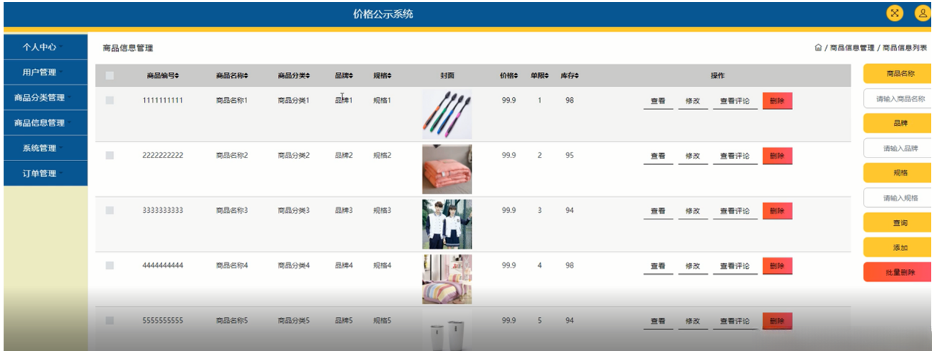Select the product number 1111111111 cell
932x351 pixels.
(163, 101)
